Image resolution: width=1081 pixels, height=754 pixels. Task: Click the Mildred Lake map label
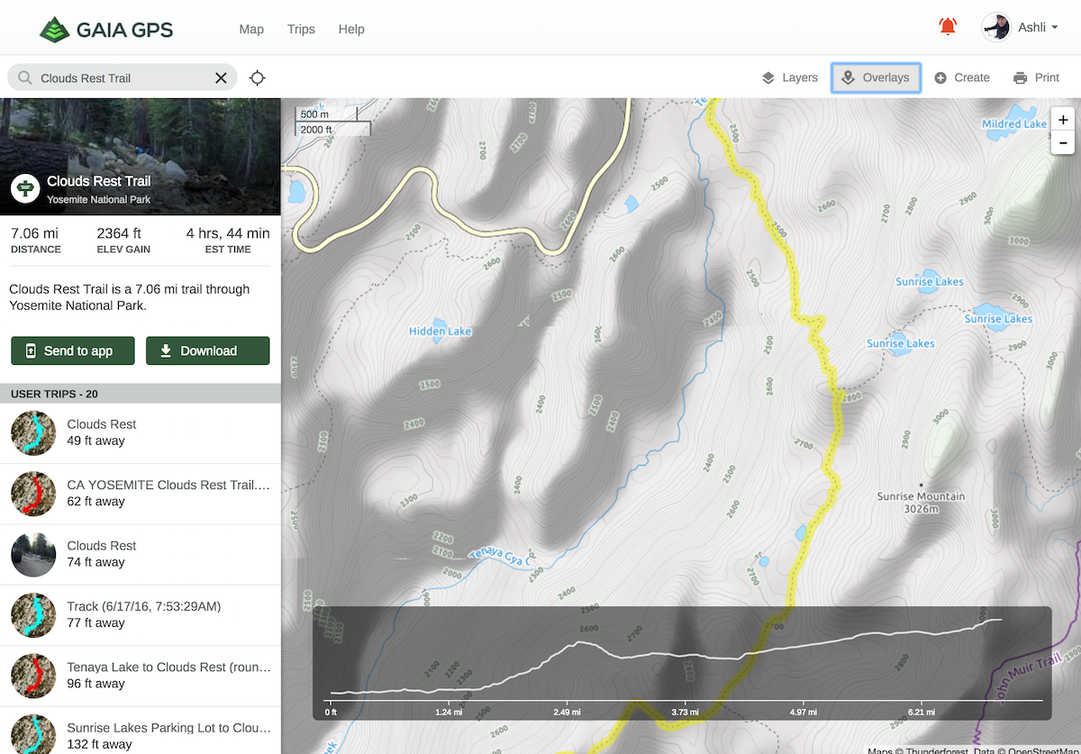click(x=1014, y=123)
